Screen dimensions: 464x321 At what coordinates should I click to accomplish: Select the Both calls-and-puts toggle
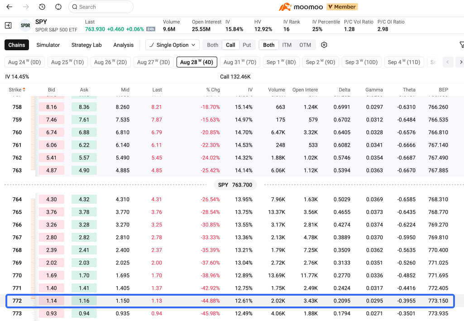pos(212,45)
